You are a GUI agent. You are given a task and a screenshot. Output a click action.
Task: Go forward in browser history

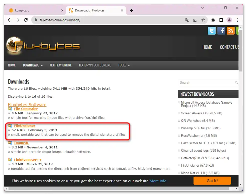pos(18,20)
